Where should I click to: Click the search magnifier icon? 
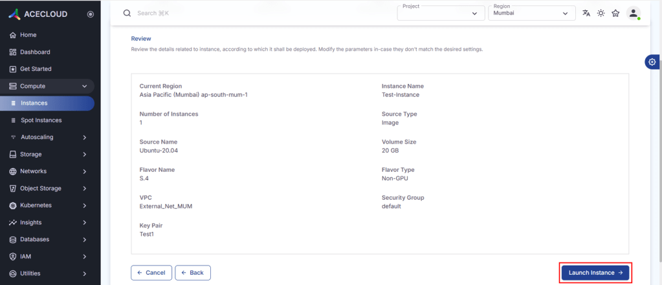pyautogui.click(x=127, y=13)
